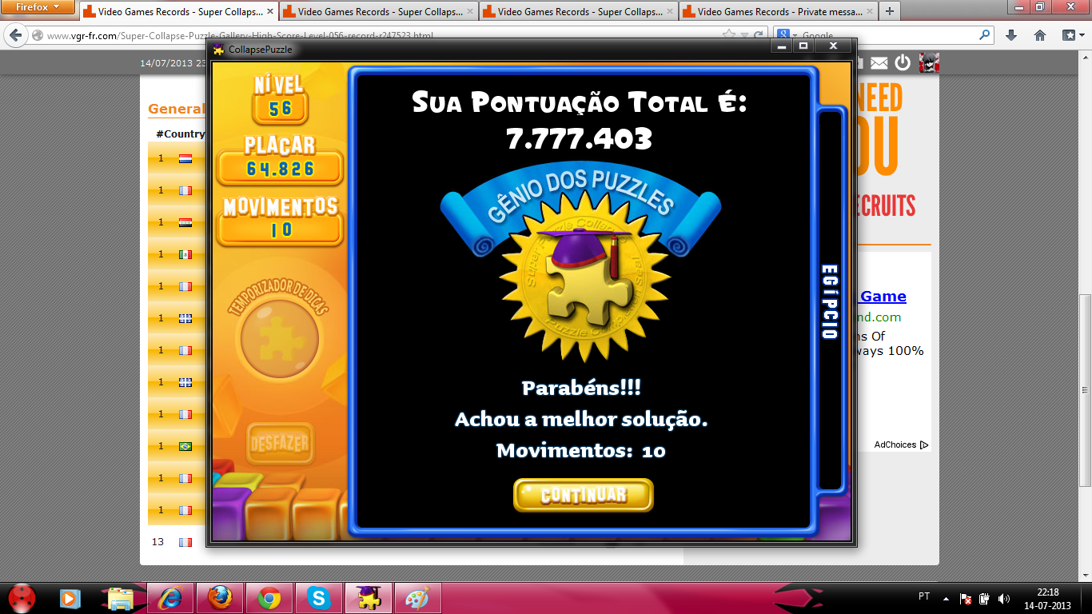This screenshot has width=1092, height=614.
Task: Go to Firefox home page icon
Action: point(1040,35)
